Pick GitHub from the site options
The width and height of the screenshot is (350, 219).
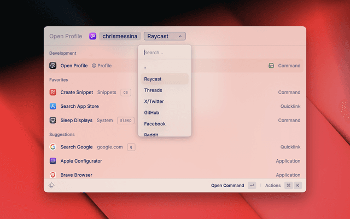151,113
